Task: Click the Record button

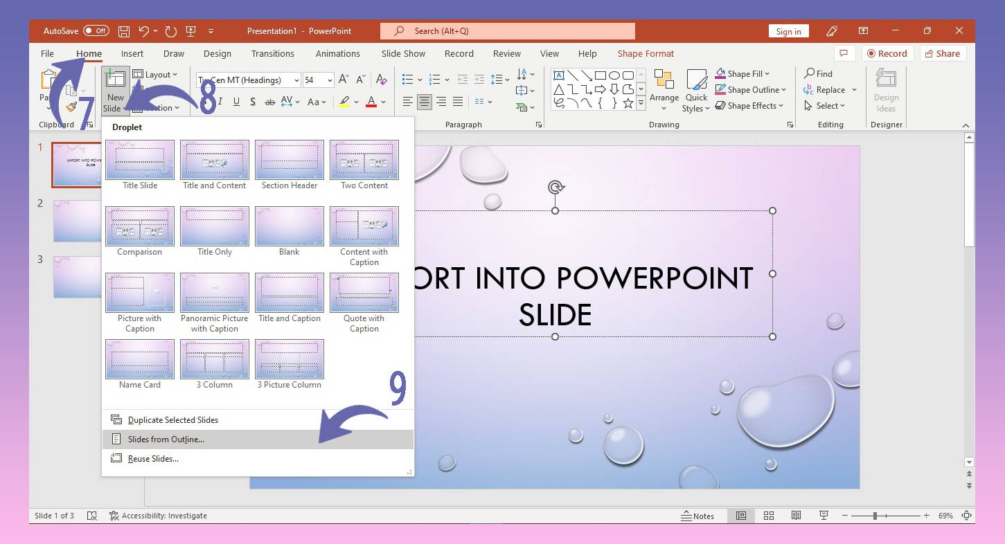Action: 887,53
